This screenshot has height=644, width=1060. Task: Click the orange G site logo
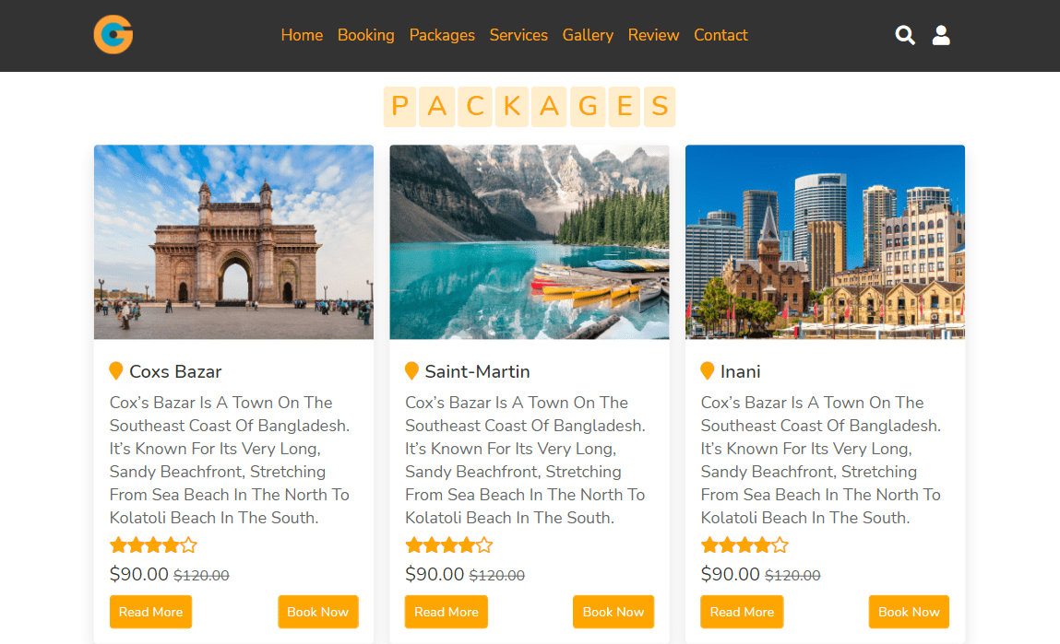click(x=113, y=35)
